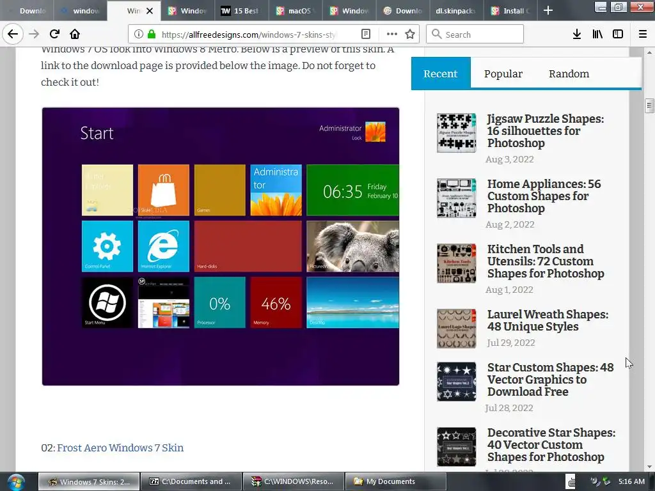Click the green padlock security icon
The image size is (655, 491).
pos(152,35)
